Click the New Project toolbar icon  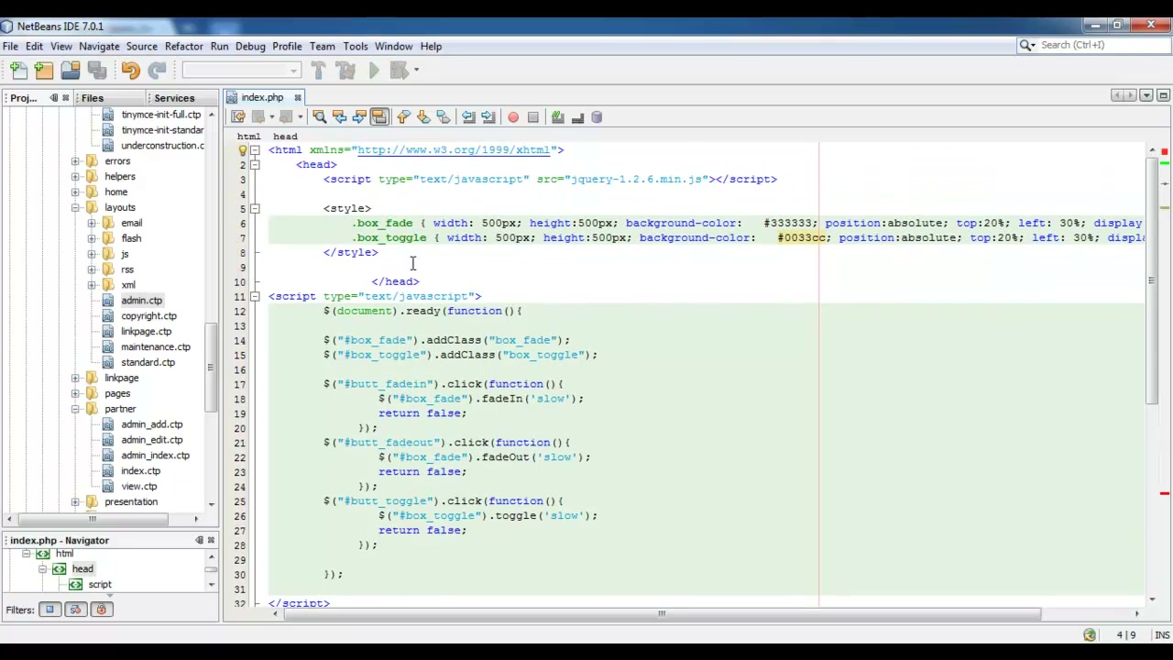(44, 70)
